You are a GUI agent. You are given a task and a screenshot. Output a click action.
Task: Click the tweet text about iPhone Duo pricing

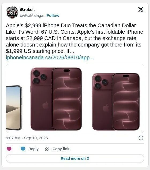pyautogui.click(x=74, y=38)
